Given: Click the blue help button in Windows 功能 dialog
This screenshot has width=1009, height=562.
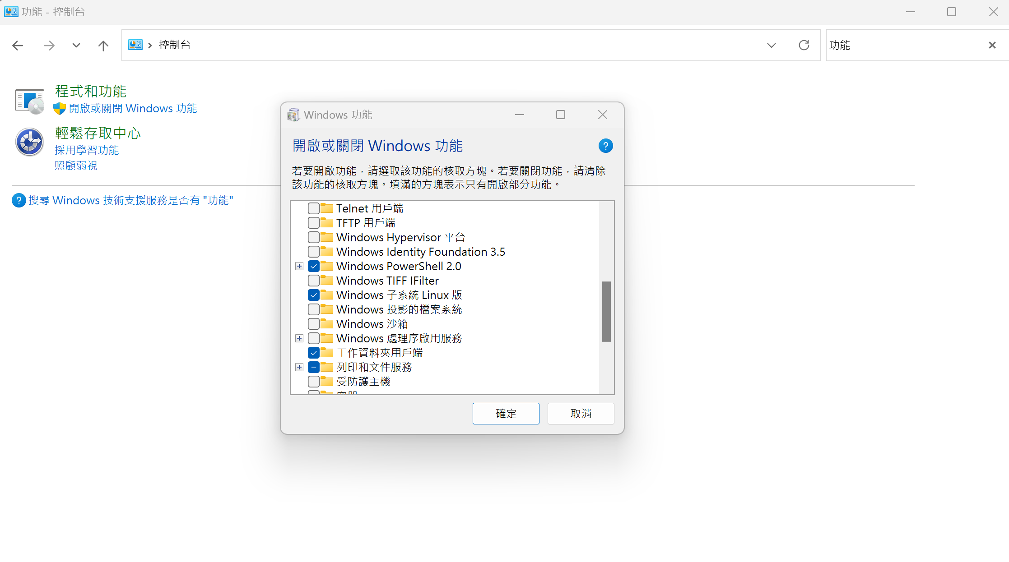Looking at the screenshot, I should click(x=605, y=146).
